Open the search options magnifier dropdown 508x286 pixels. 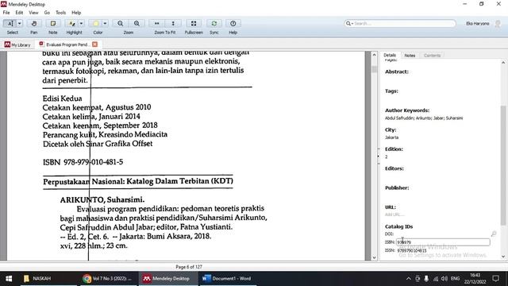pos(349,23)
